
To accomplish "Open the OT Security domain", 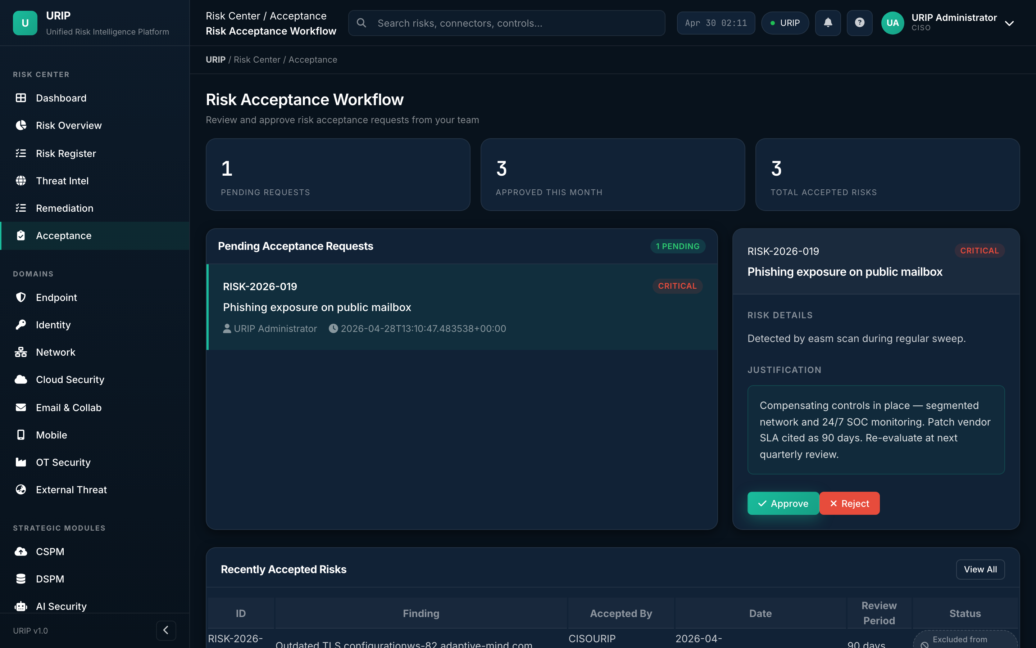I will click(95, 462).
